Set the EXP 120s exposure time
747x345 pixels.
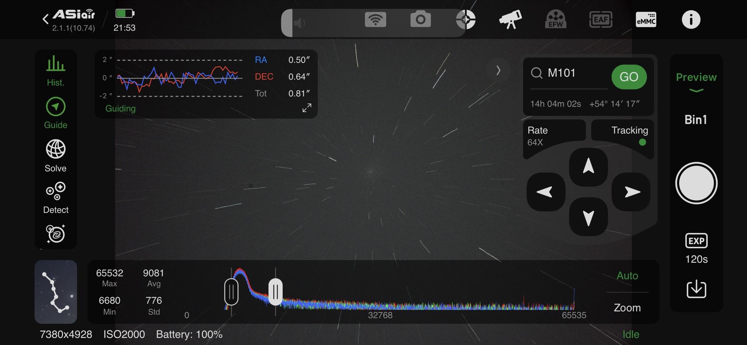(696, 249)
